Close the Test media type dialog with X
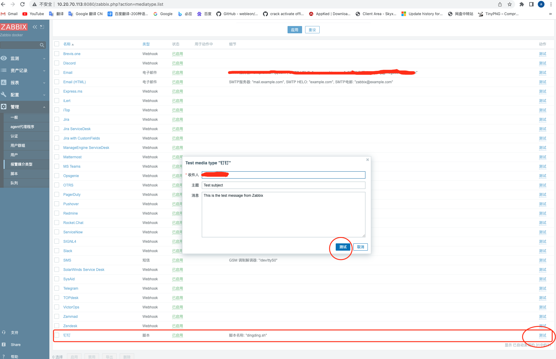This screenshot has height=359, width=556. 368,160
